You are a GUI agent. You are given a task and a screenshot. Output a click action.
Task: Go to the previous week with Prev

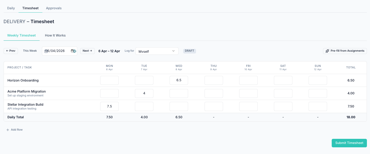[x=11, y=51]
